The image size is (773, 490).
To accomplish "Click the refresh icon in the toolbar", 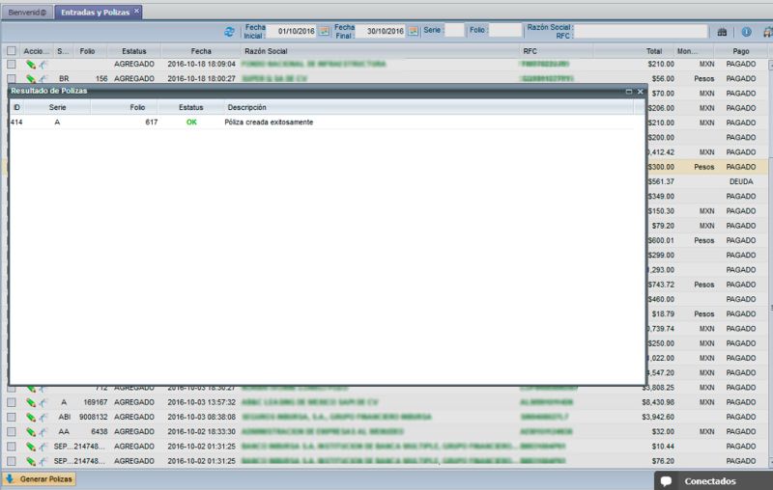I will [x=229, y=32].
